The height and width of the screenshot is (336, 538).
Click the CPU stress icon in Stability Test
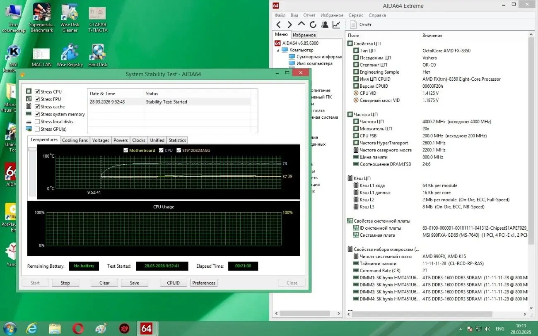pyautogui.click(x=29, y=91)
